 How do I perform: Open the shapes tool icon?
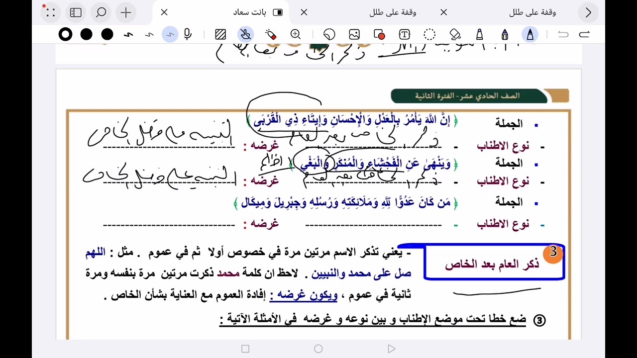pyautogui.click(x=379, y=34)
